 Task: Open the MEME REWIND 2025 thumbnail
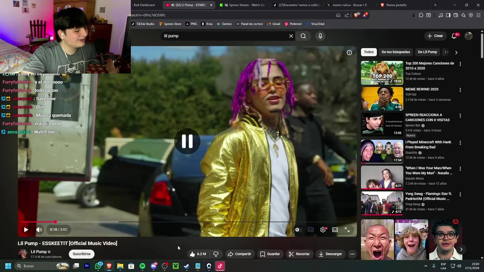tap(382, 99)
